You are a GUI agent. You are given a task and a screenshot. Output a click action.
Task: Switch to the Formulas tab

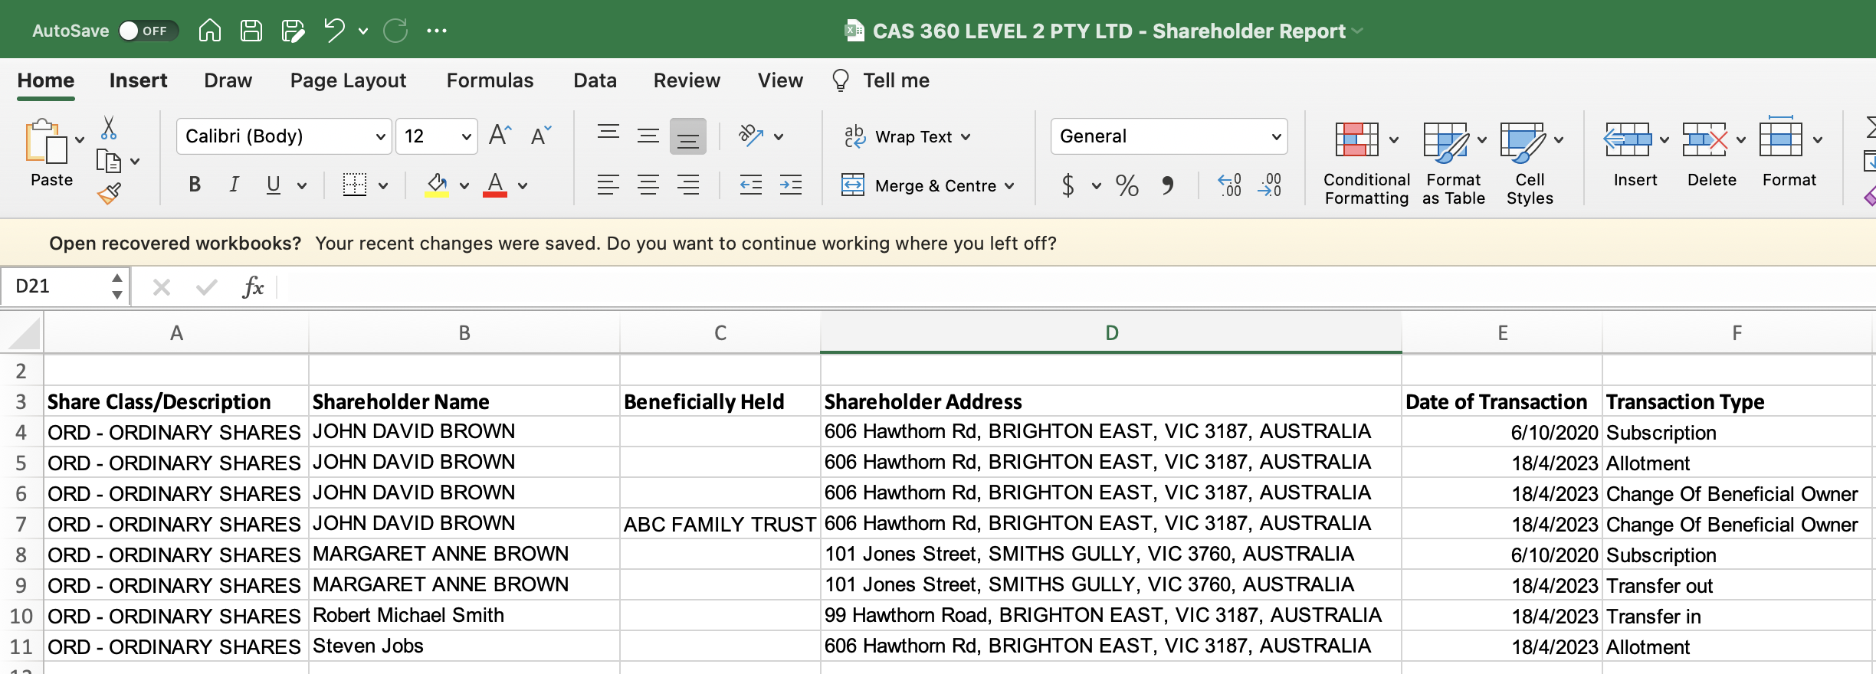pyautogui.click(x=490, y=80)
